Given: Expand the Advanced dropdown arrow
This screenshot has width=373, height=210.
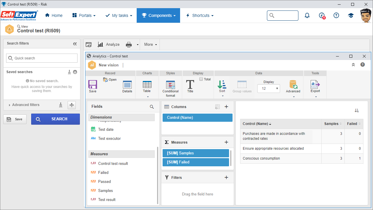Looking at the screenshot, I should 294,97.
